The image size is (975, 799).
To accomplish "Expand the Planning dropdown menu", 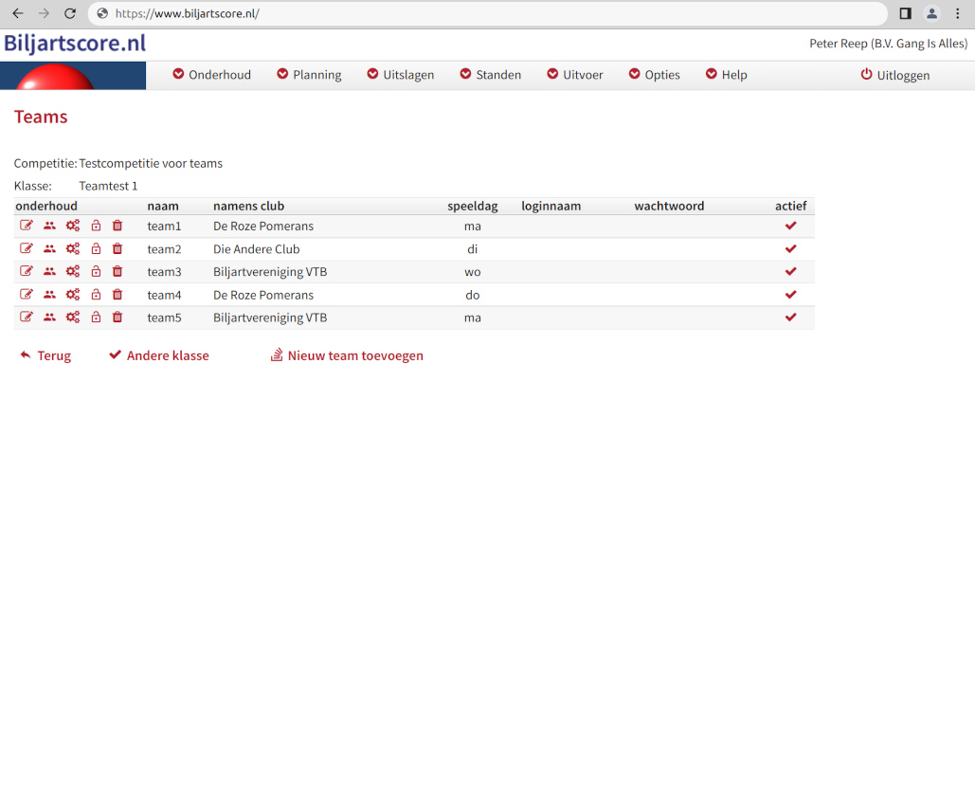I will coord(309,75).
